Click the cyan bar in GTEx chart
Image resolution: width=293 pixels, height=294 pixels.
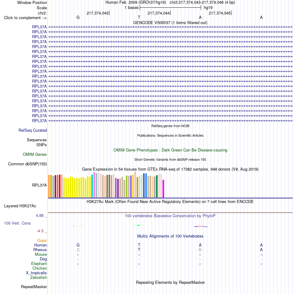(92, 186)
